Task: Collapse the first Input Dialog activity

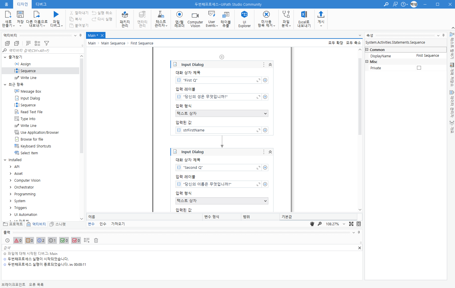Action: [x=270, y=65]
